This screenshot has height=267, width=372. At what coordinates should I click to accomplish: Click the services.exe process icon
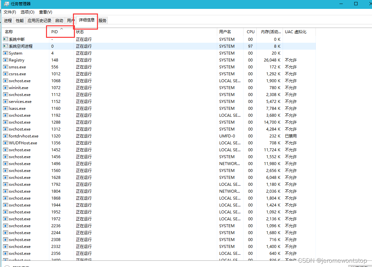click(5, 101)
